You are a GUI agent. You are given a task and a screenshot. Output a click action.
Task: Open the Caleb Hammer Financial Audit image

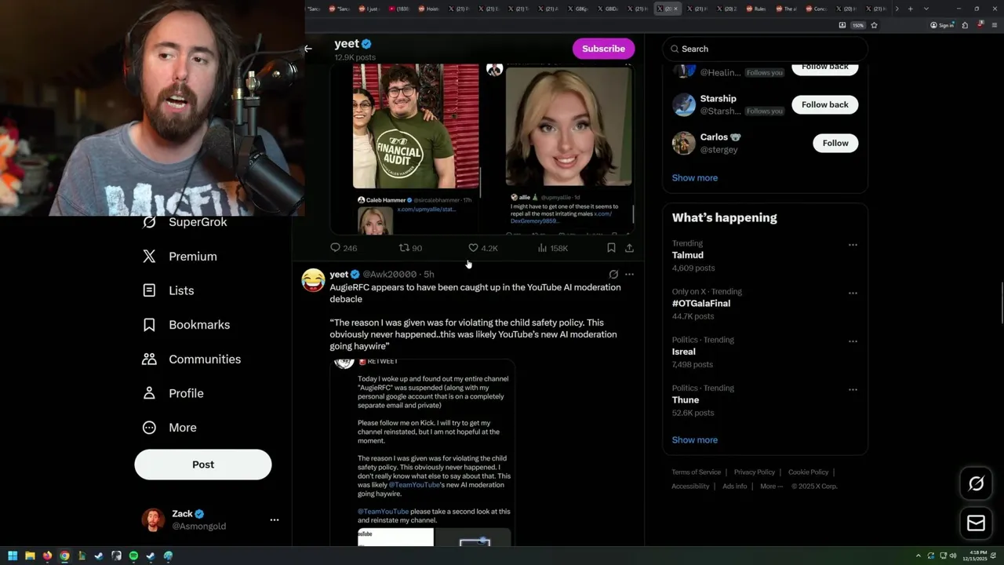pos(416,126)
